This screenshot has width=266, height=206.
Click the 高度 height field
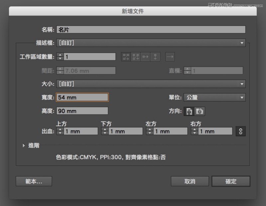pos(82,111)
